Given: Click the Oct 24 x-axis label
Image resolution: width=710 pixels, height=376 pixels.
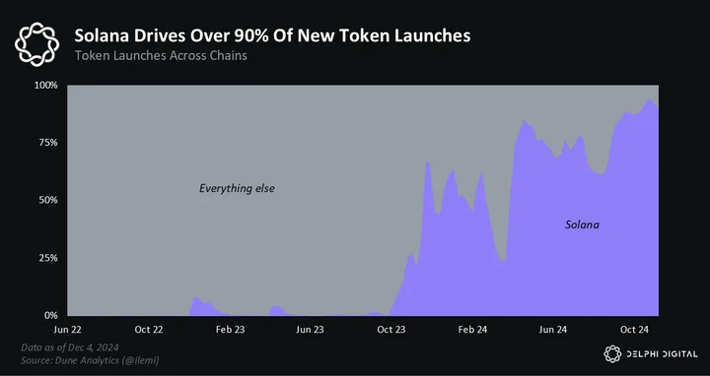Looking at the screenshot, I should (x=634, y=330).
